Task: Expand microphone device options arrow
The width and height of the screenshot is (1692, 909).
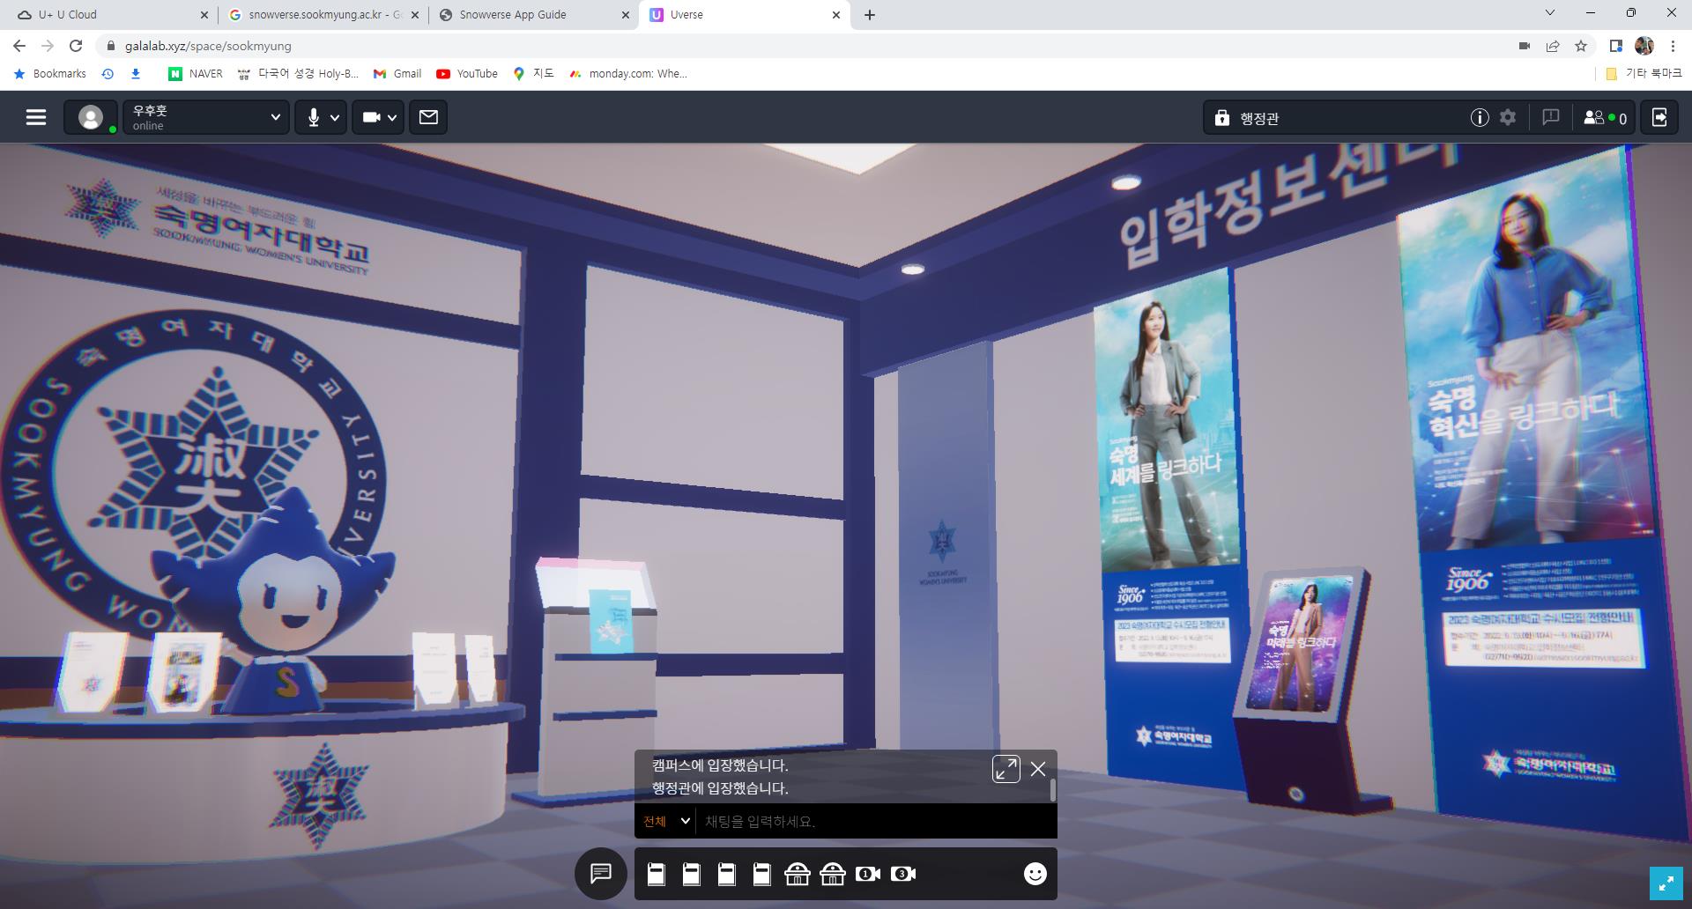Action: click(335, 117)
